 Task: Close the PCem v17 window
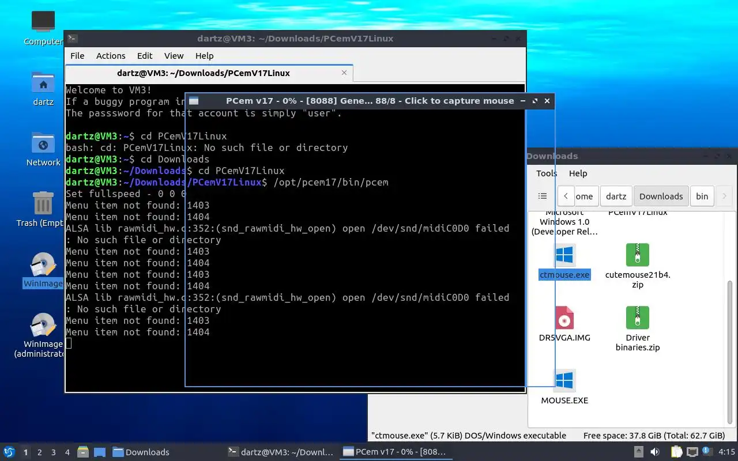click(547, 101)
